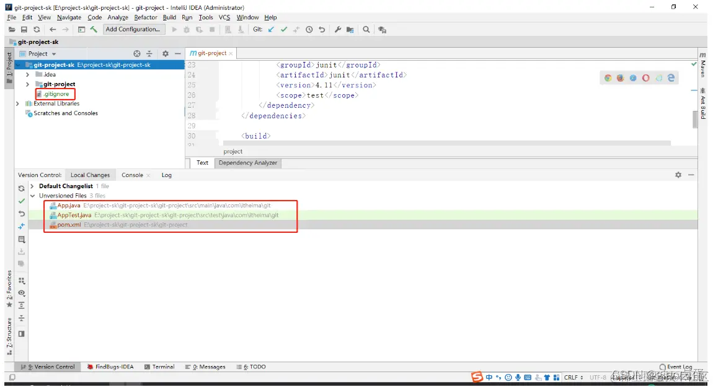
Task: Open Settings with the wrench icon
Action: click(337, 30)
